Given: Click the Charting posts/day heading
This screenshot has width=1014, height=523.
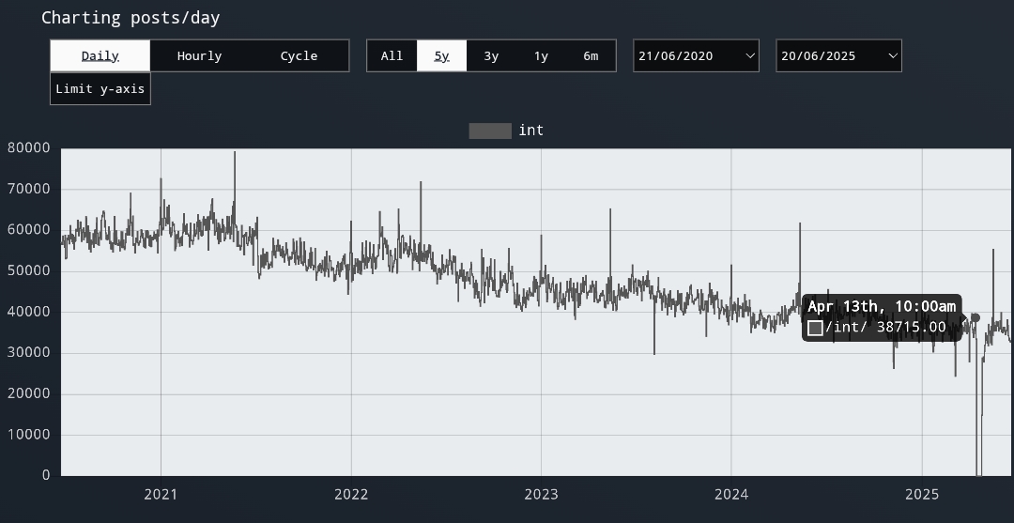Looking at the screenshot, I should point(131,18).
